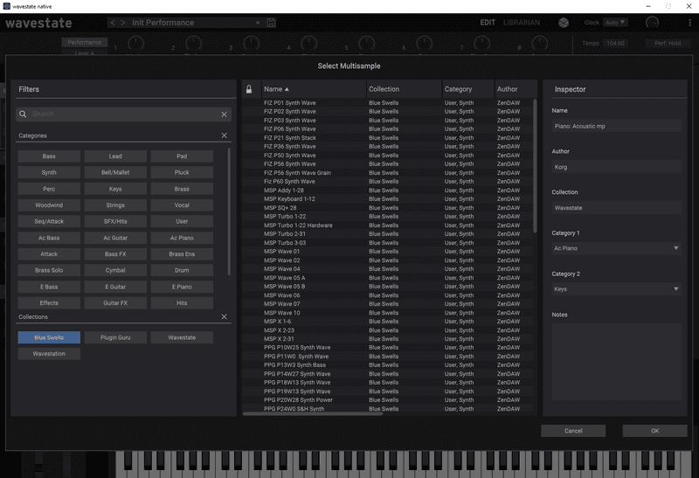This screenshot has height=478, width=699.
Task: Select the 'MSP Addy 1-28' row
Action: 387,191
